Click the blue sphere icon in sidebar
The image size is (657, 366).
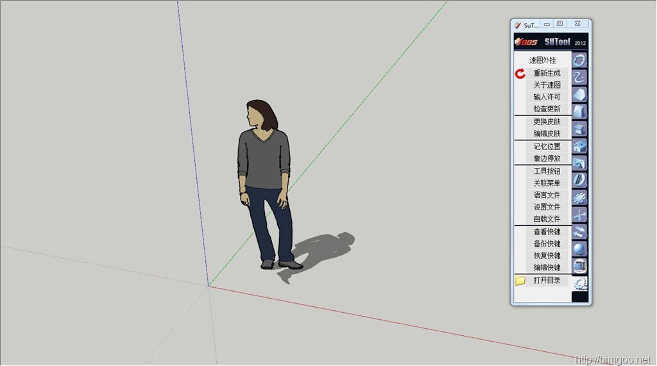pyautogui.click(x=579, y=249)
